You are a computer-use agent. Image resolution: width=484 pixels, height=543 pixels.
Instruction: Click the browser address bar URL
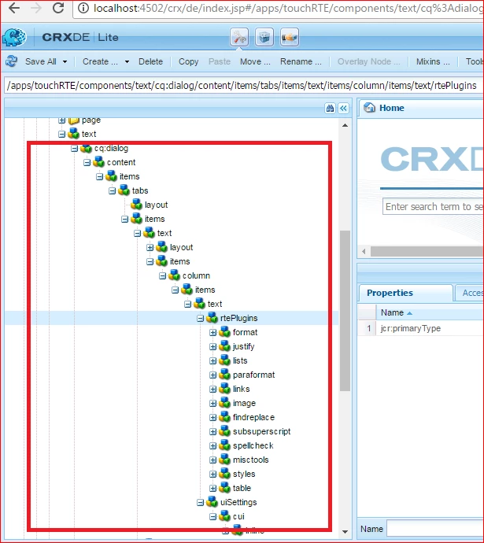(x=288, y=9)
